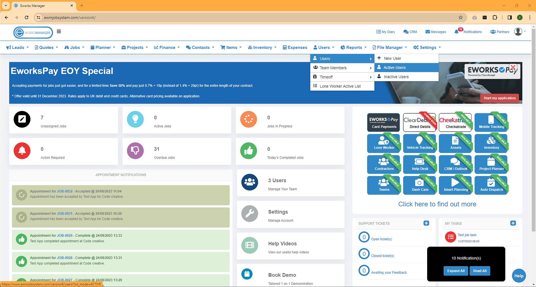Viewport: 536px width, 287px height.
Task: Open the CRM / Outlook tile
Action: tap(455, 165)
